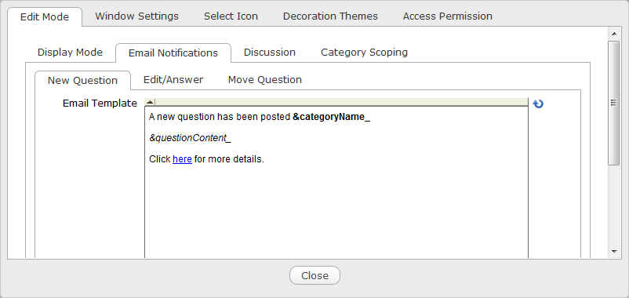The width and height of the screenshot is (629, 298).
Task: Go to the Access Permission tab
Action: pyautogui.click(x=448, y=16)
